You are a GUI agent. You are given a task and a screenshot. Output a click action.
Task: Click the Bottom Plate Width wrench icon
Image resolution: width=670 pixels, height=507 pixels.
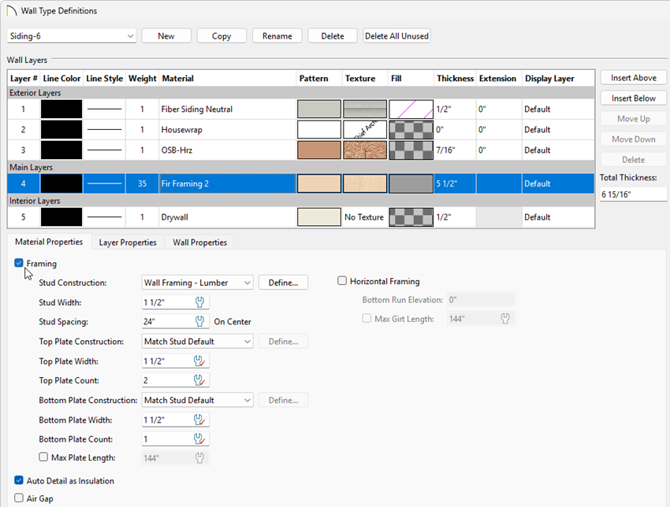[199, 420]
